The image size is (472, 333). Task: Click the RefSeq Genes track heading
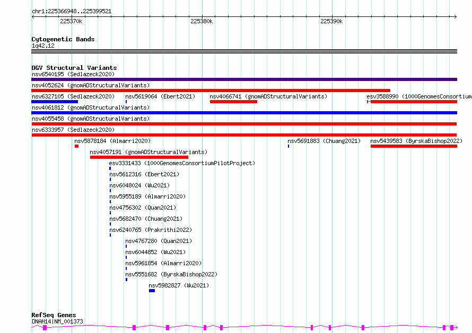click(x=54, y=315)
